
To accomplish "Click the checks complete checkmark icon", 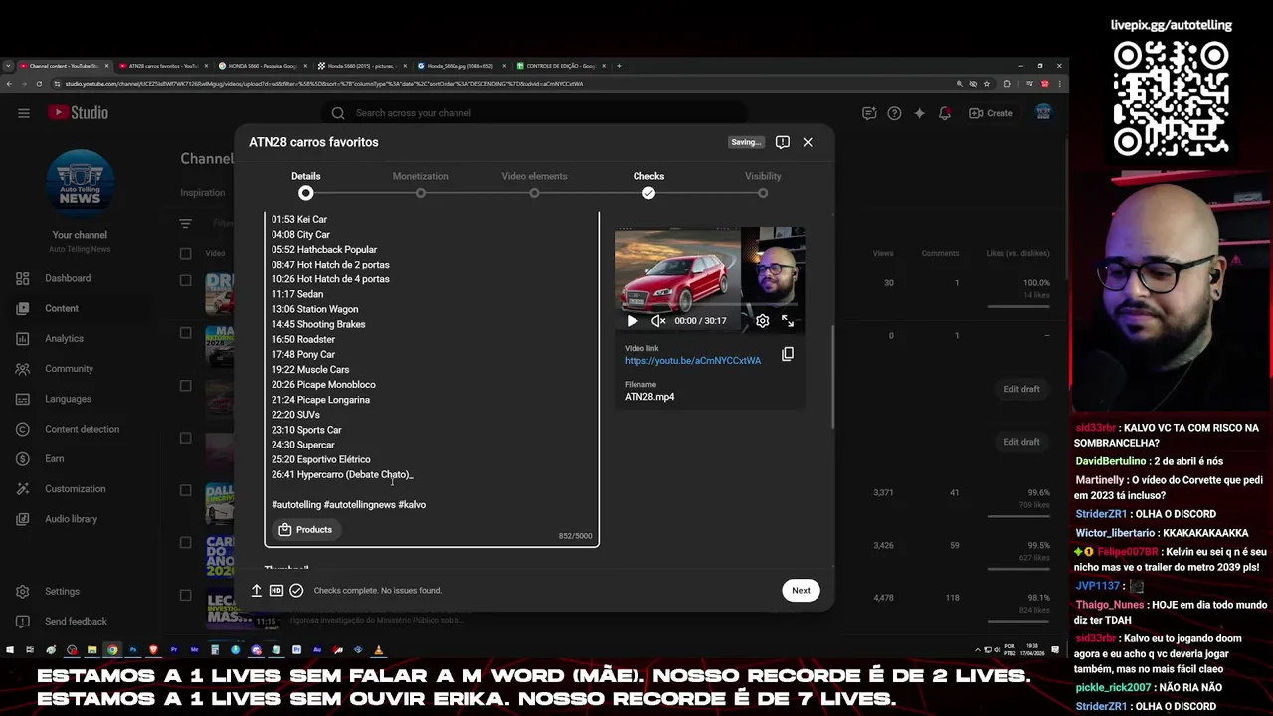I will 296,591.
